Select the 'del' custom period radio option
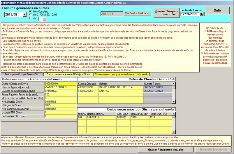Image resolution: width=234 pixels, height=154 pixels. (31, 18)
